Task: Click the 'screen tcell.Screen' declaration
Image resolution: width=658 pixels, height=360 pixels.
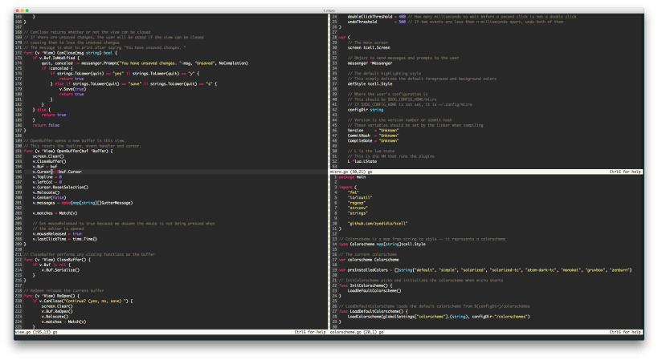Action: [369, 48]
